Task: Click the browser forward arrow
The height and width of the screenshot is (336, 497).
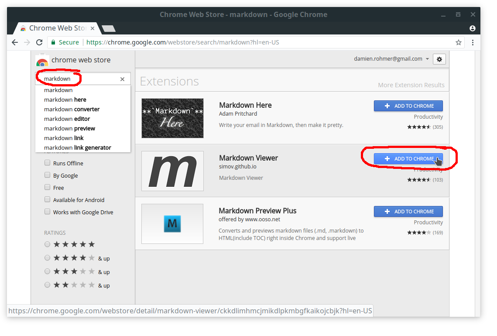Action: pyautogui.click(x=27, y=42)
